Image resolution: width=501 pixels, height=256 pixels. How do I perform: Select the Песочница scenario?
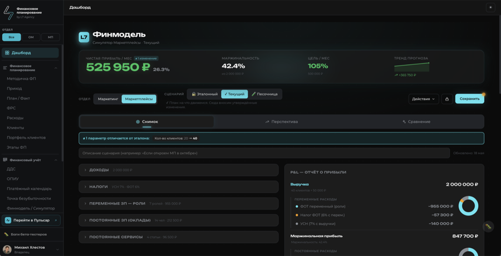pyautogui.click(x=265, y=94)
